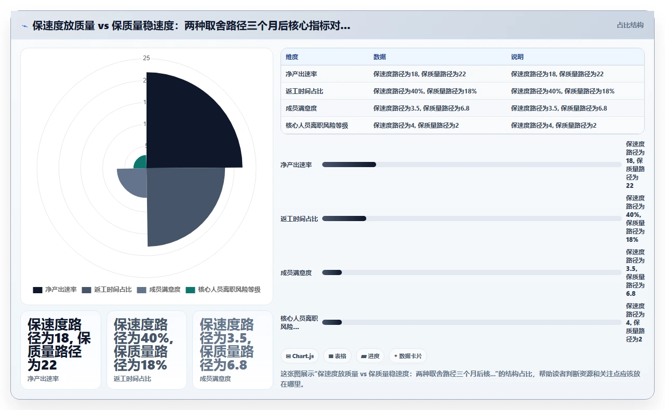Select the 数据卡片 chip
This screenshot has height=410, width=665.
tap(408, 356)
